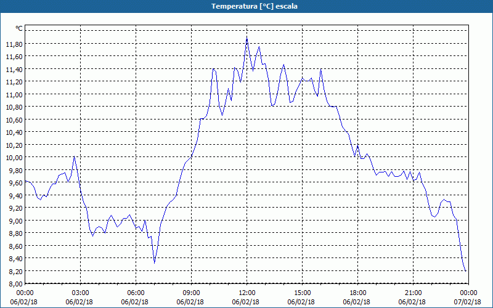Viewport: 493px width, 308px height.
Task: Click the 10,40 Y-axis value
Action: pos(14,132)
